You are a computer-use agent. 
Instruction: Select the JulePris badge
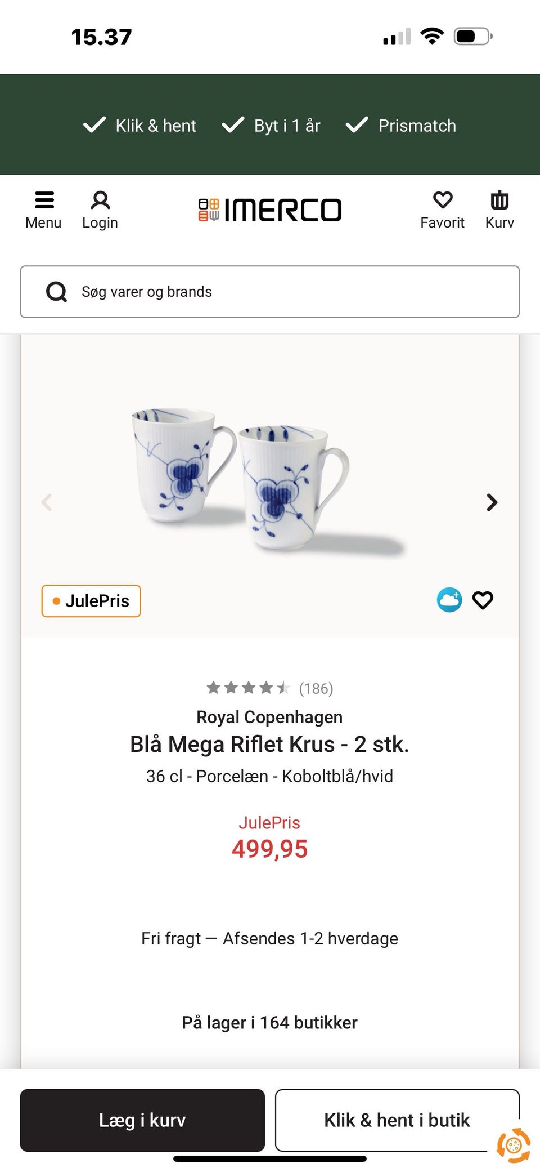pyautogui.click(x=90, y=600)
